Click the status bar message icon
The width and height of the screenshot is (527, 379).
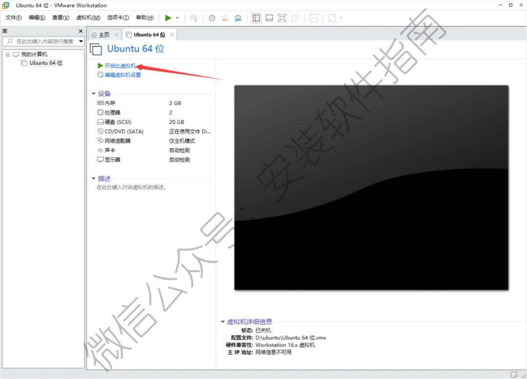[x=514, y=375]
